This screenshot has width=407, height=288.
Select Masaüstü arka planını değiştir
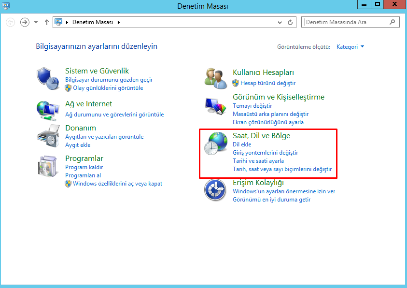[x=270, y=114]
